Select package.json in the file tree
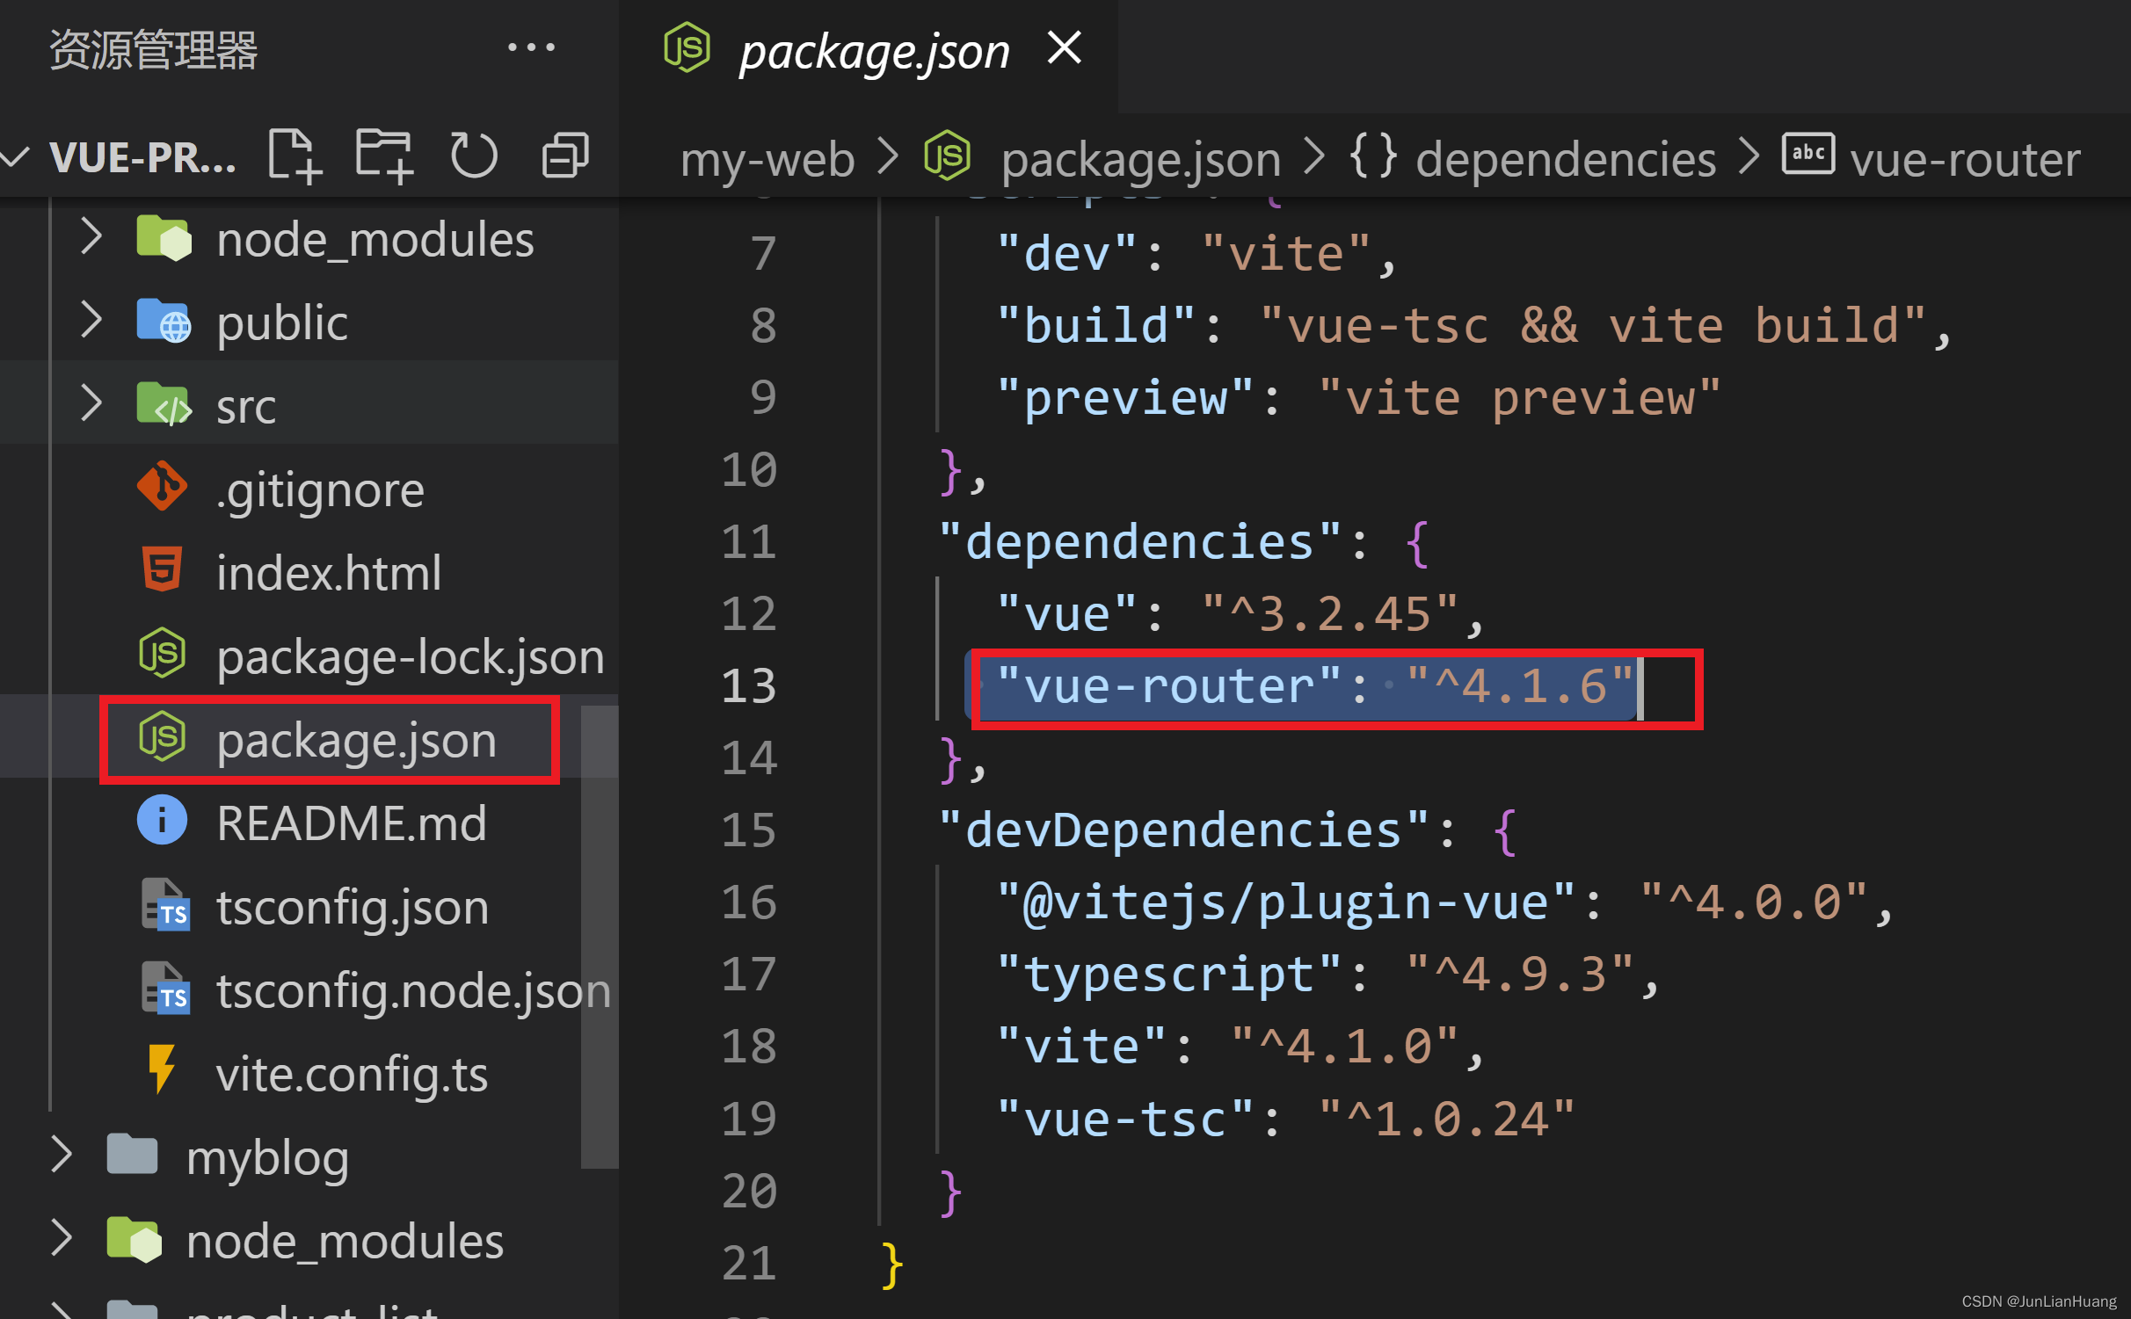Image resolution: width=2131 pixels, height=1319 pixels. (356, 740)
